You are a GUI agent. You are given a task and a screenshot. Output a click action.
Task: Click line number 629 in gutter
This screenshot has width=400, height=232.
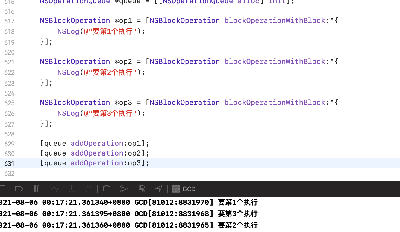[9, 144]
